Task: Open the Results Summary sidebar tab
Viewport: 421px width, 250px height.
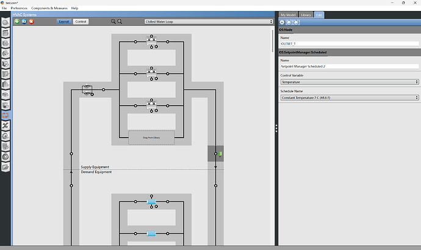Action: (5, 167)
